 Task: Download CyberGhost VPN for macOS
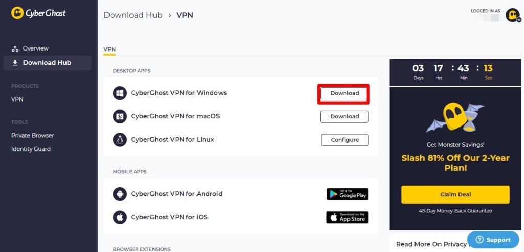pyautogui.click(x=344, y=117)
